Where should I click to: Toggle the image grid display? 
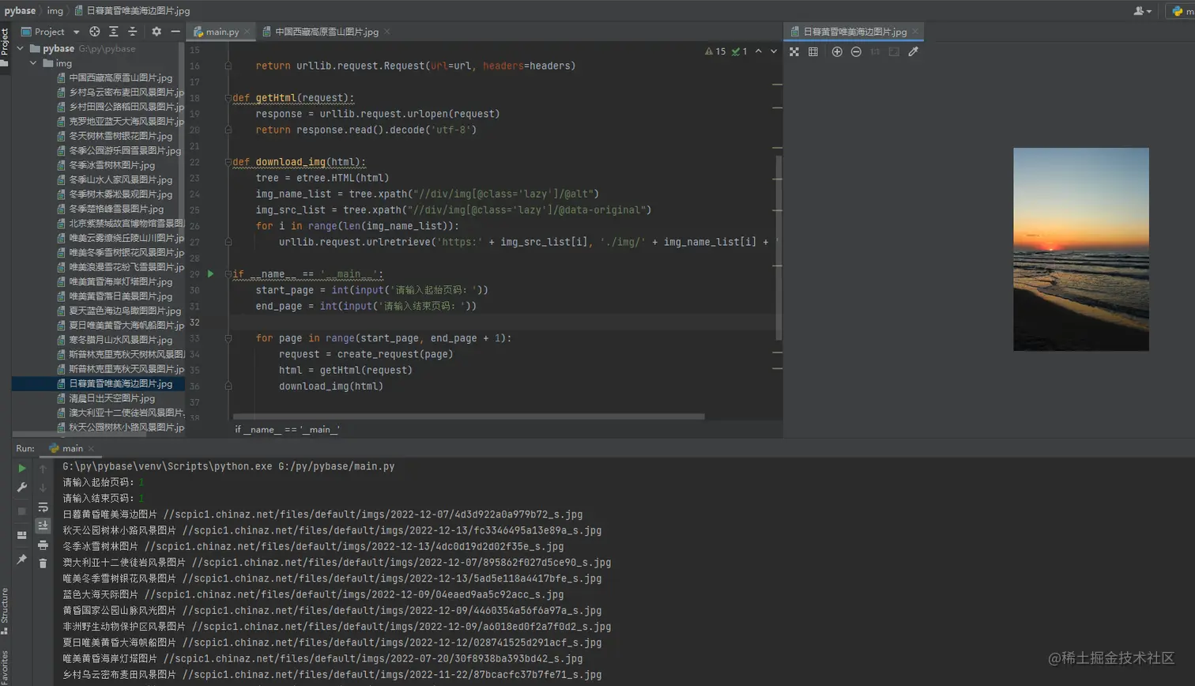click(813, 51)
